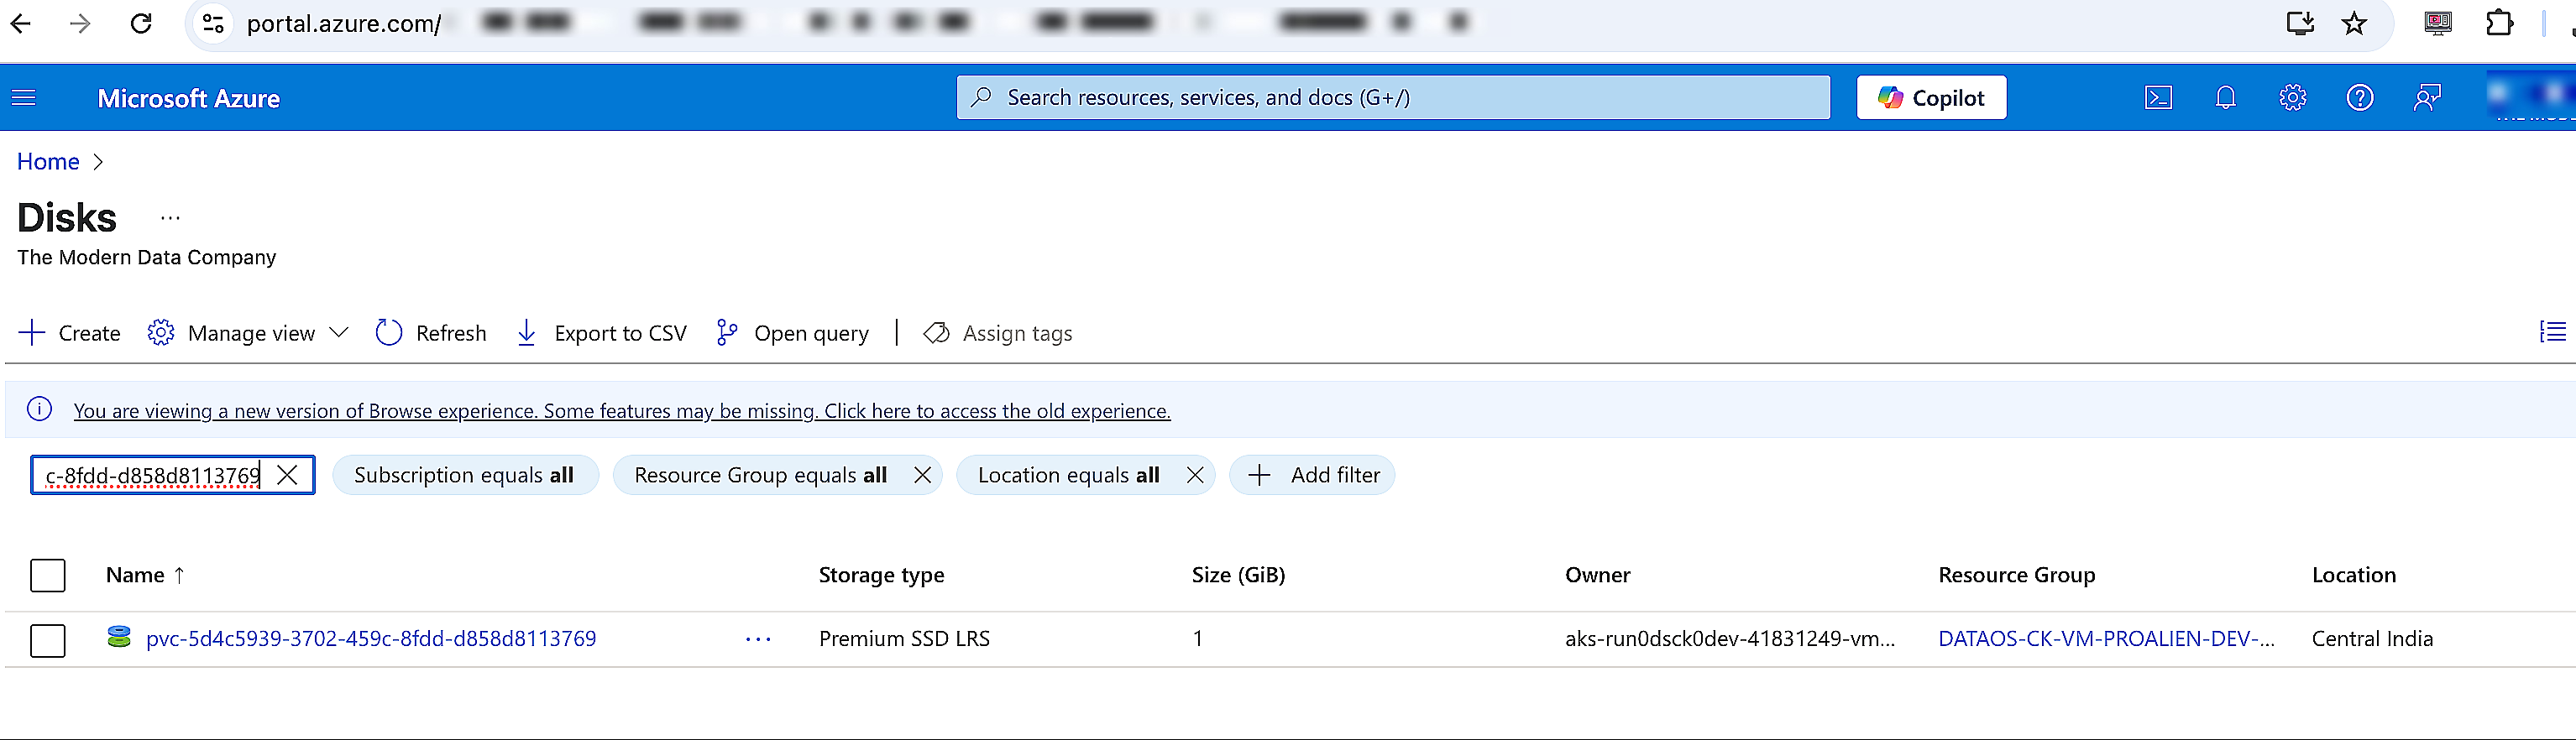
Task: Click Assign tags
Action: [x=997, y=334]
